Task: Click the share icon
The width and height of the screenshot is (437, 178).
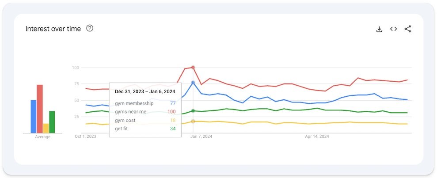Action: [408, 29]
